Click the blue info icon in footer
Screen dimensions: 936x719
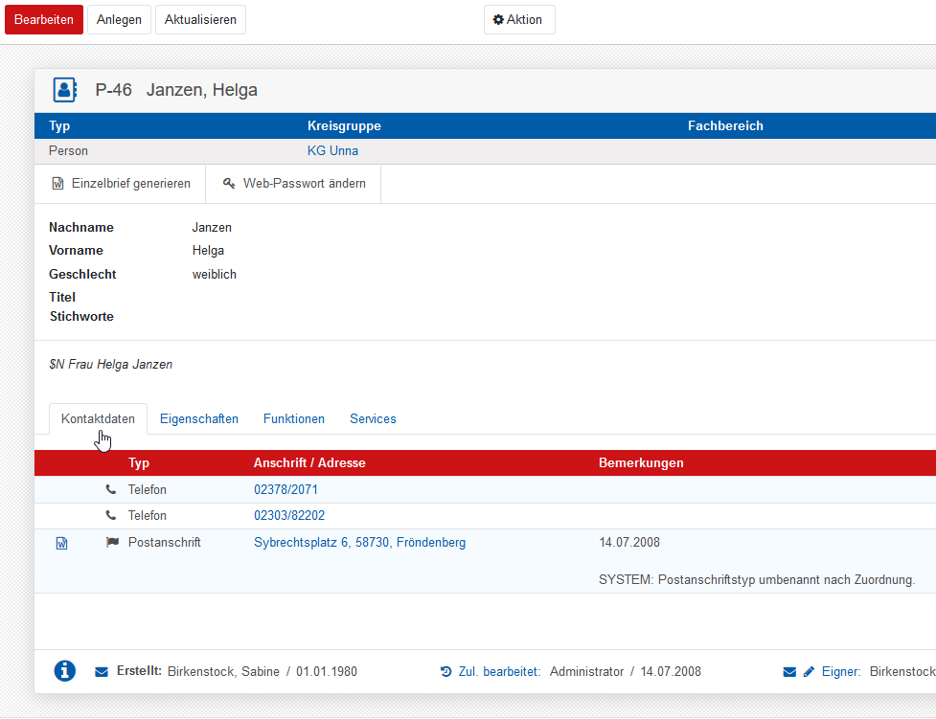coord(65,671)
